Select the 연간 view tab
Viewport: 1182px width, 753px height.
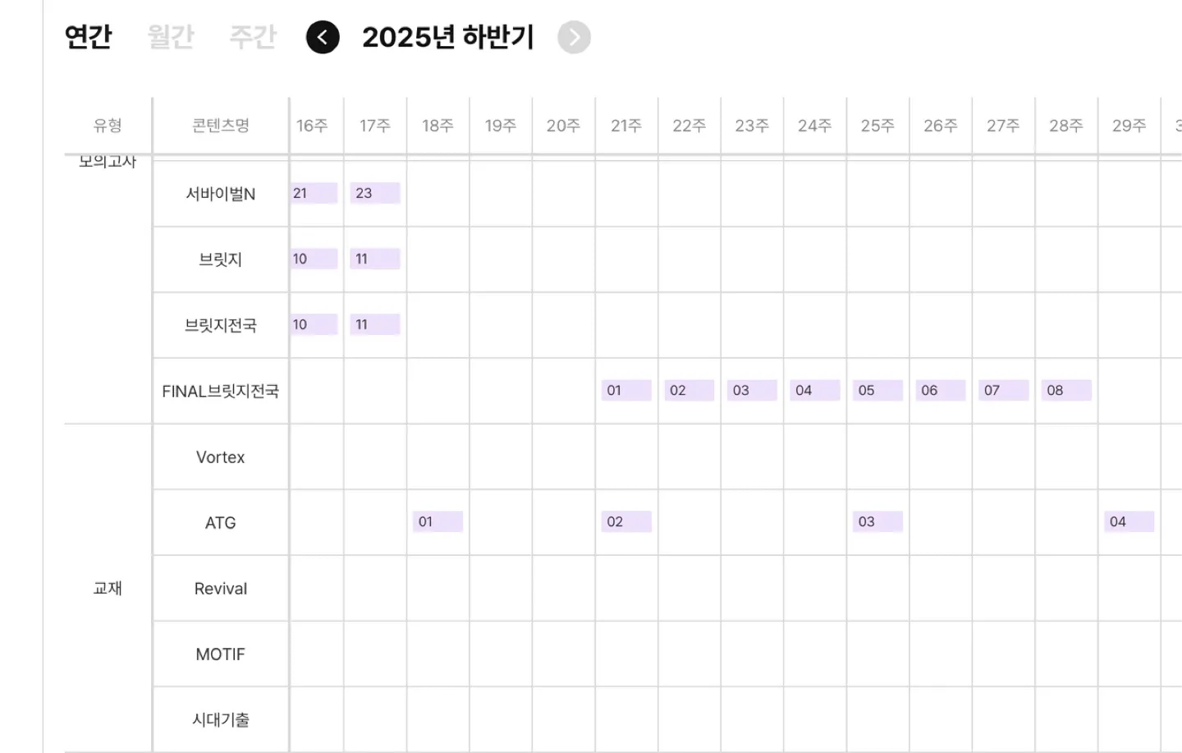pyautogui.click(x=88, y=37)
